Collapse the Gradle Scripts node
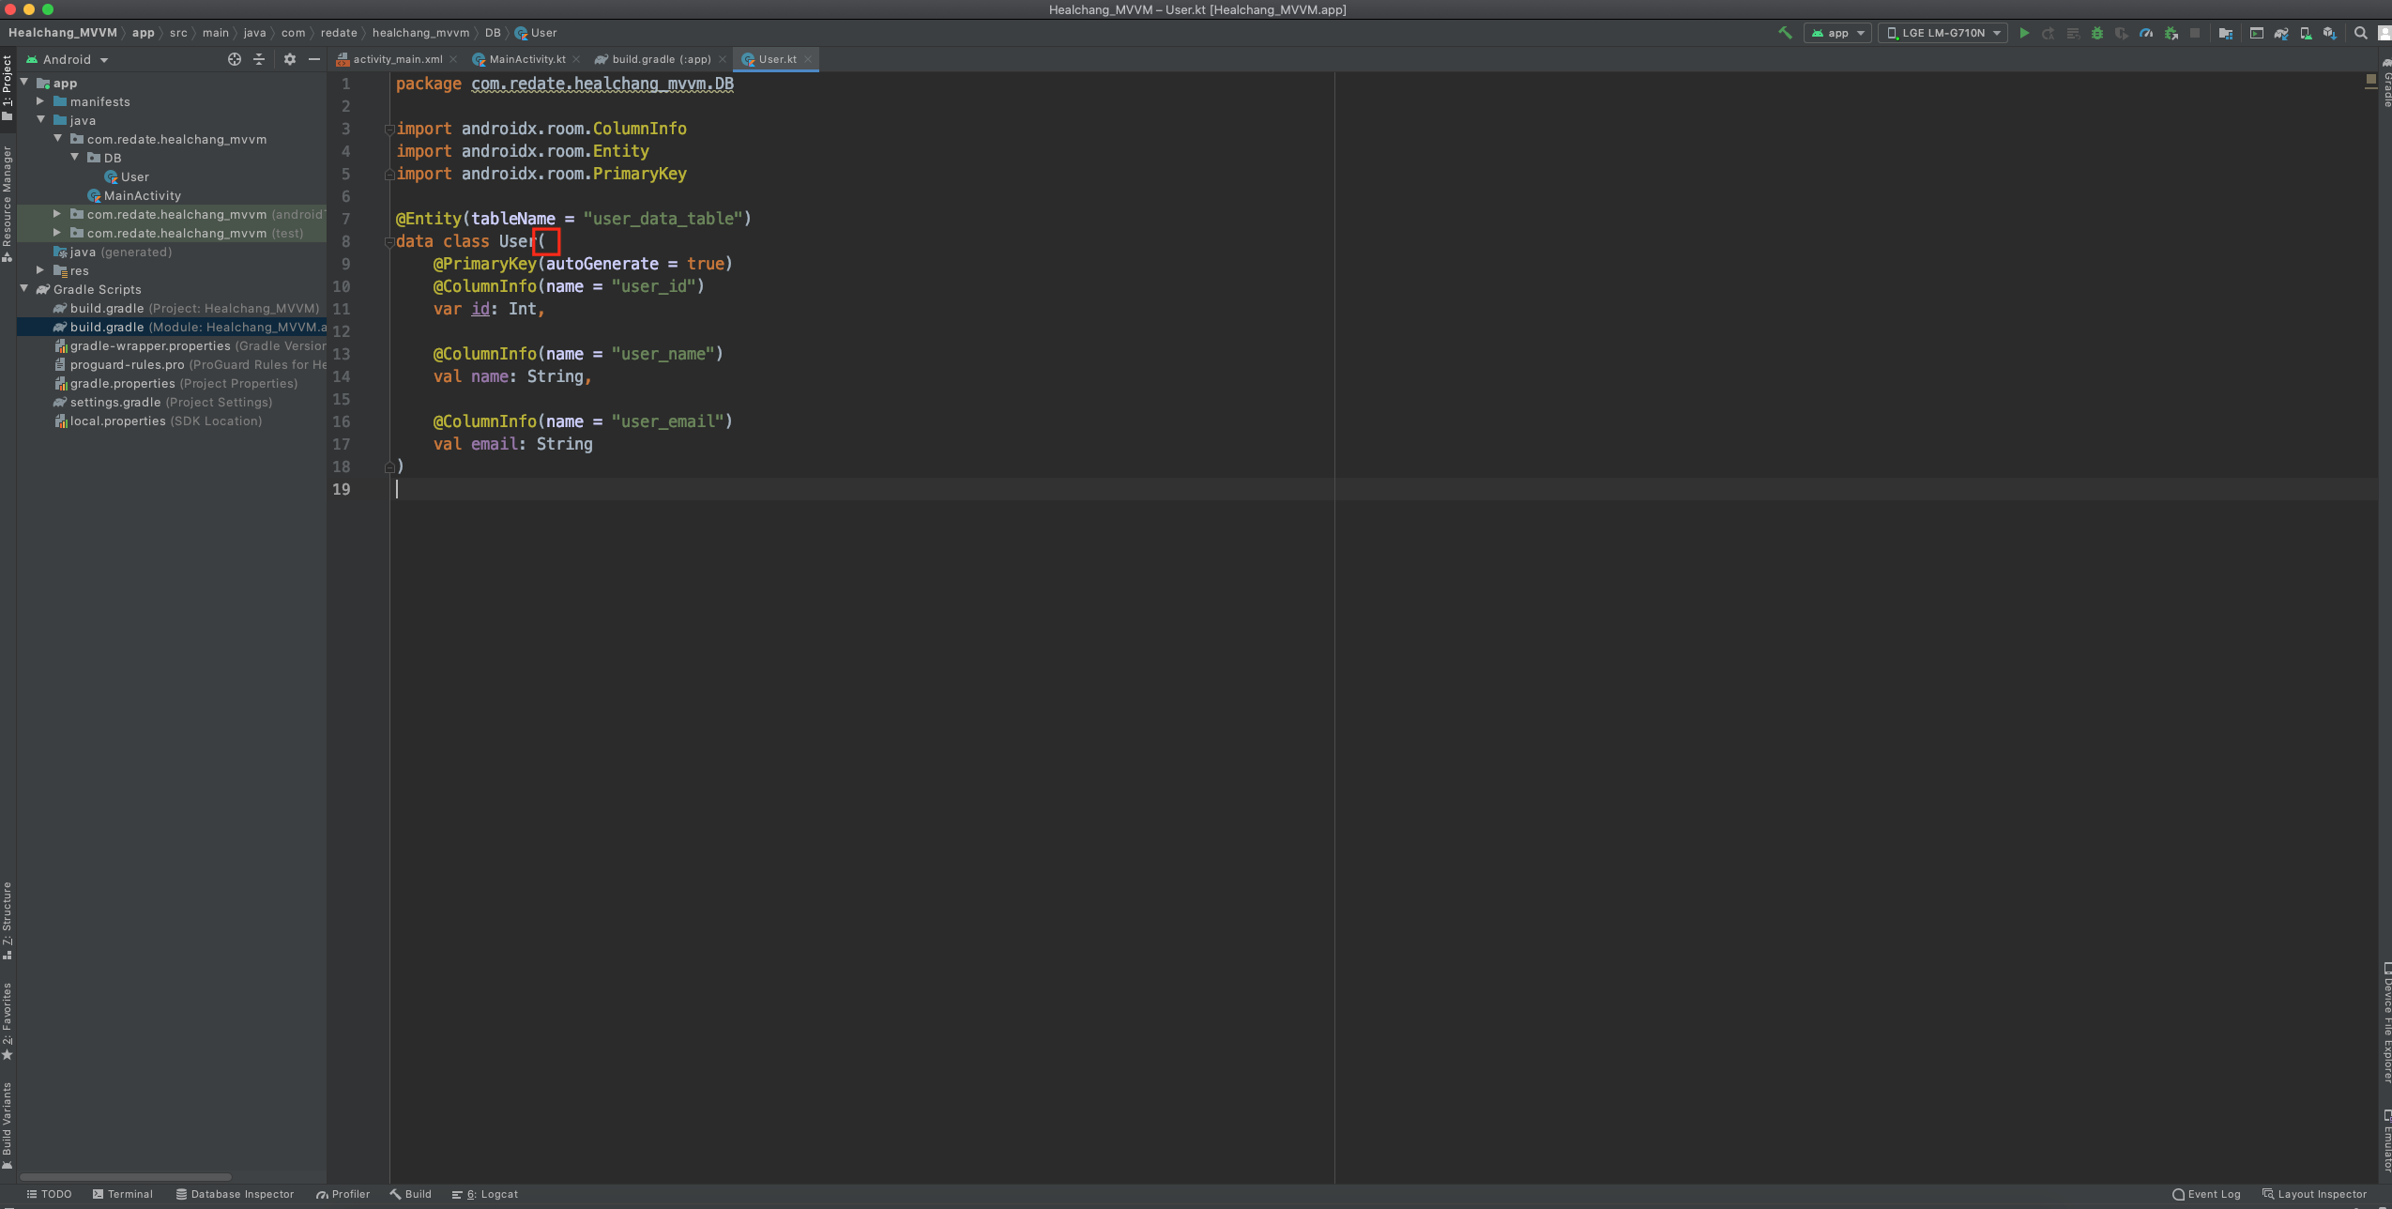The width and height of the screenshot is (2392, 1209). (24, 289)
